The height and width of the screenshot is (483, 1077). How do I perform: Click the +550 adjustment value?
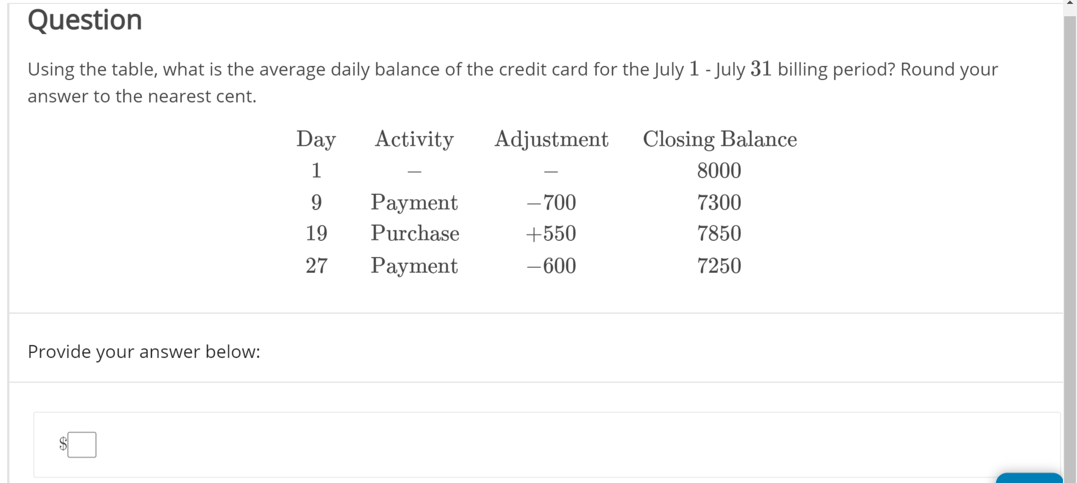point(551,234)
